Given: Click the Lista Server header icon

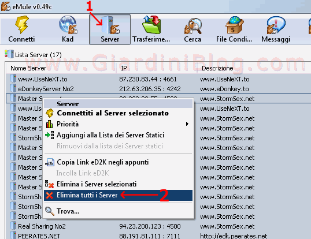Looking at the screenshot, I should [x=9, y=54].
